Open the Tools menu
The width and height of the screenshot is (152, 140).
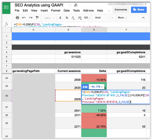[76, 10]
